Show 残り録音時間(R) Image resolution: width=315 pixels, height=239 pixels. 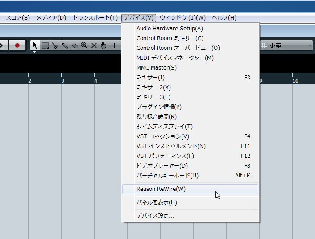pos(190,117)
